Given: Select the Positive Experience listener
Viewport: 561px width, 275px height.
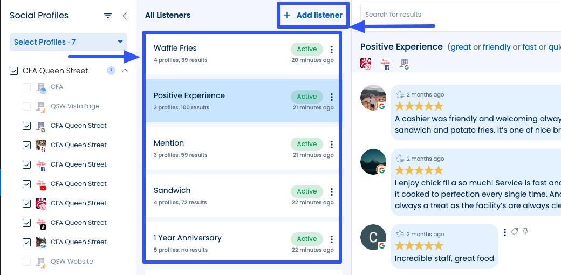Looking at the screenshot, I should (x=216, y=101).
